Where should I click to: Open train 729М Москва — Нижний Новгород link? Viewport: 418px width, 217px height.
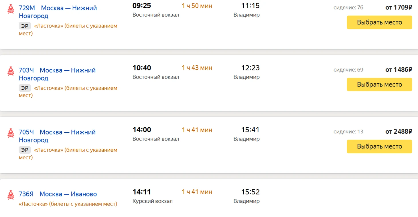(x=58, y=12)
